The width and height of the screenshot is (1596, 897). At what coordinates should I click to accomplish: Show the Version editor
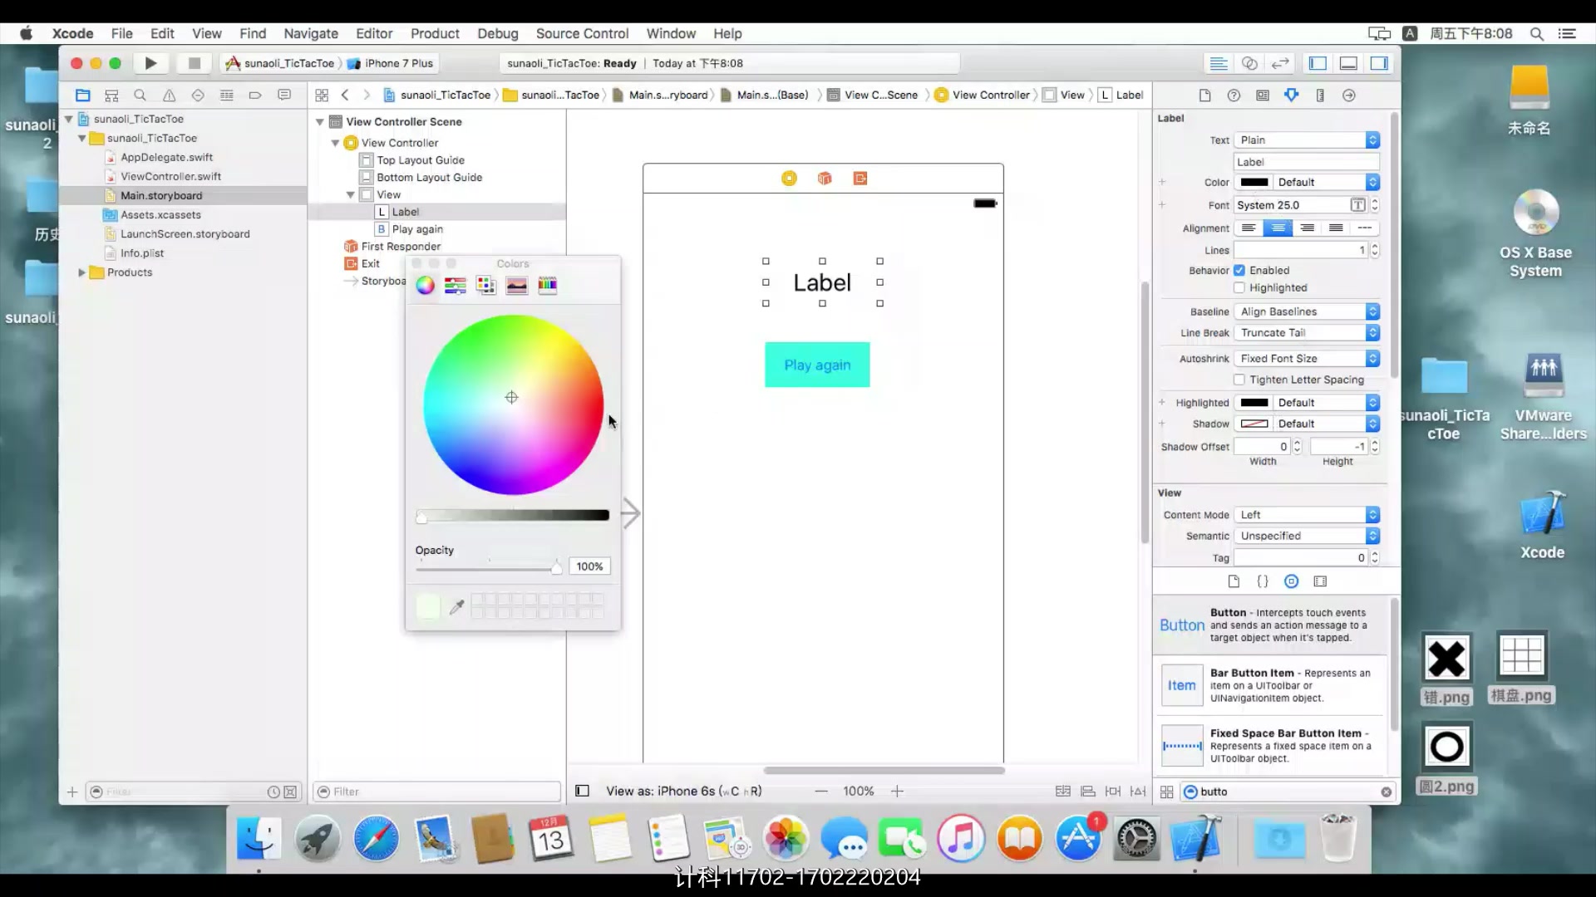1280,63
